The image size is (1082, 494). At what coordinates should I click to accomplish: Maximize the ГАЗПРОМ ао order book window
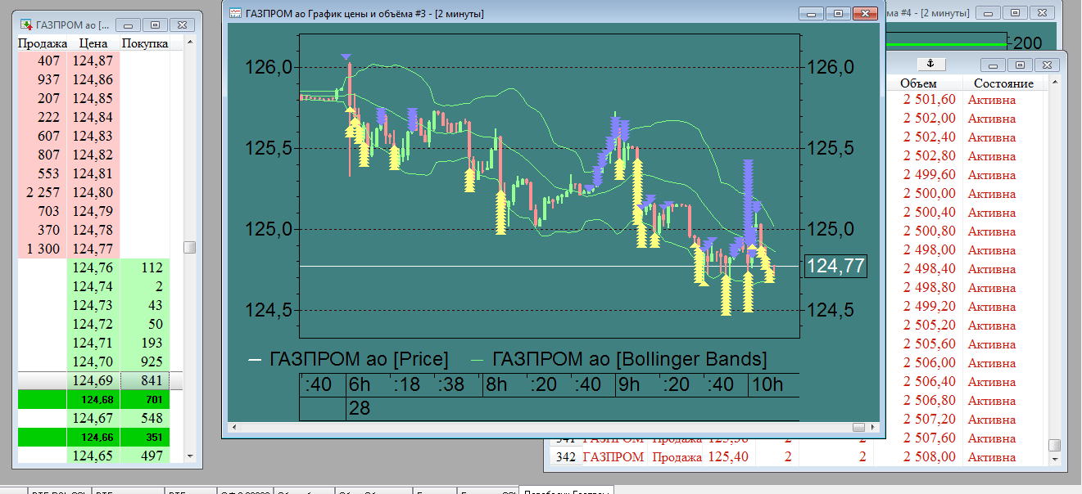tap(156, 25)
